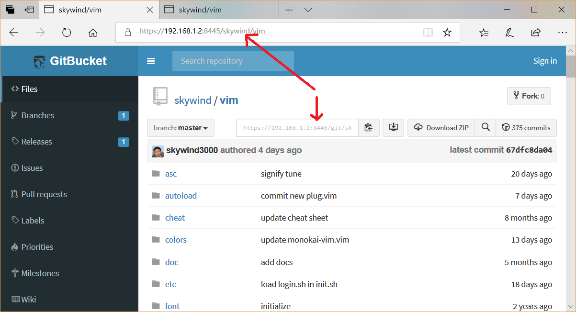The image size is (576, 312).
Task: Star the page with the favorites icon
Action: click(447, 32)
